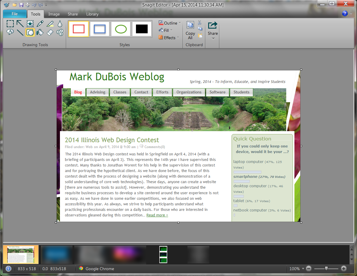The height and width of the screenshot is (276, 357).
Task: Click the 0,0 833x518 selection readout
Action: tap(54, 269)
